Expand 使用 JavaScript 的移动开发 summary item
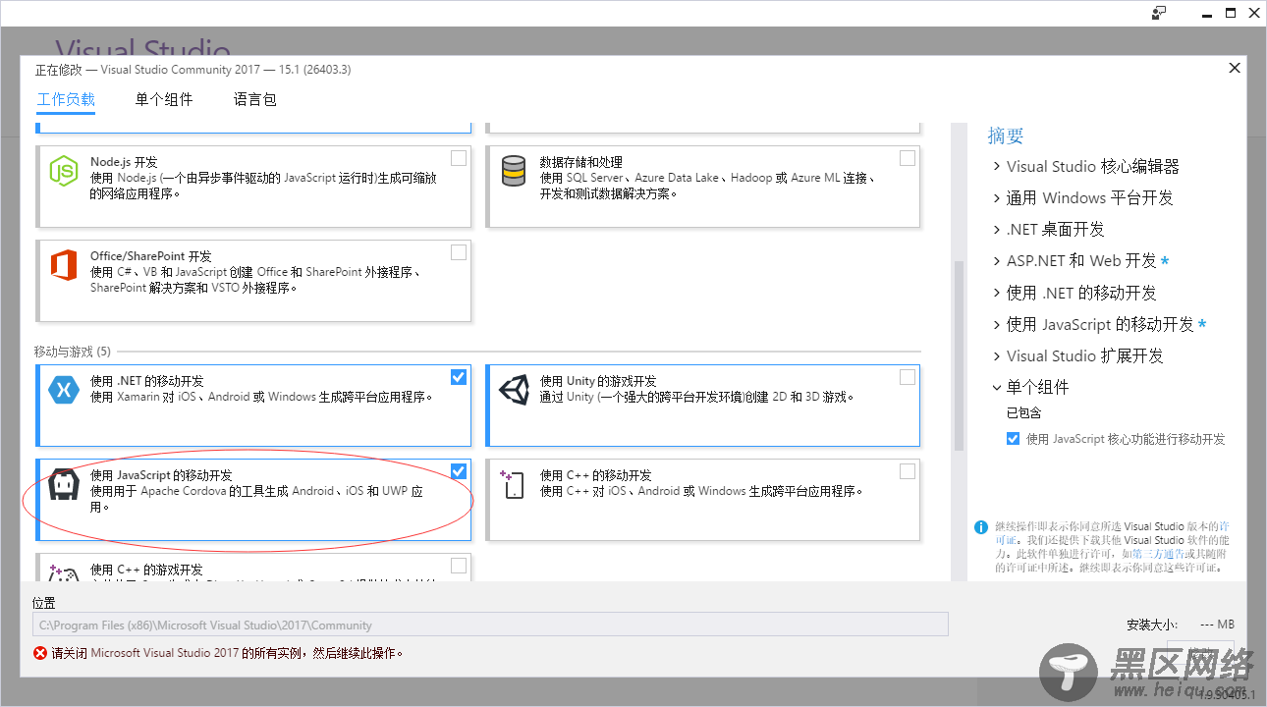The width and height of the screenshot is (1267, 707). coord(997,324)
